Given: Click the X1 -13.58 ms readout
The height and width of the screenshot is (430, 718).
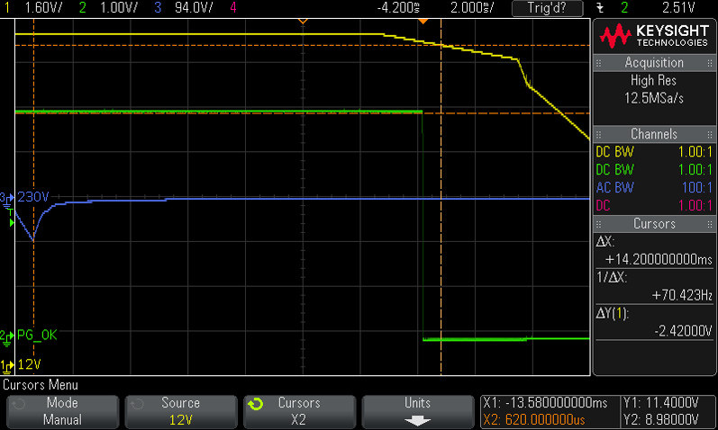Looking at the screenshot, I should click(x=545, y=403).
